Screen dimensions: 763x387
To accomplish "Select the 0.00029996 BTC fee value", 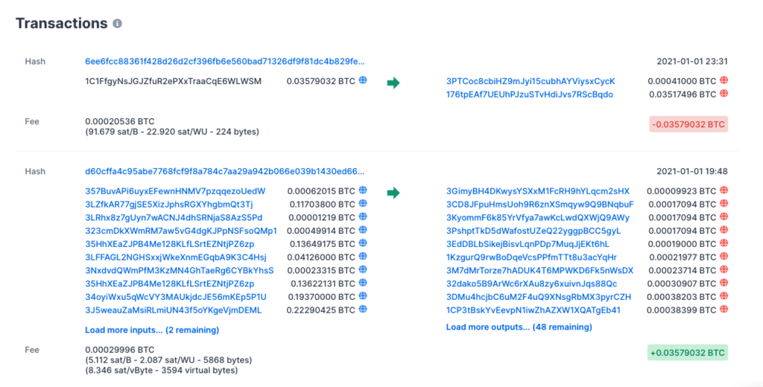I will coord(120,350).
